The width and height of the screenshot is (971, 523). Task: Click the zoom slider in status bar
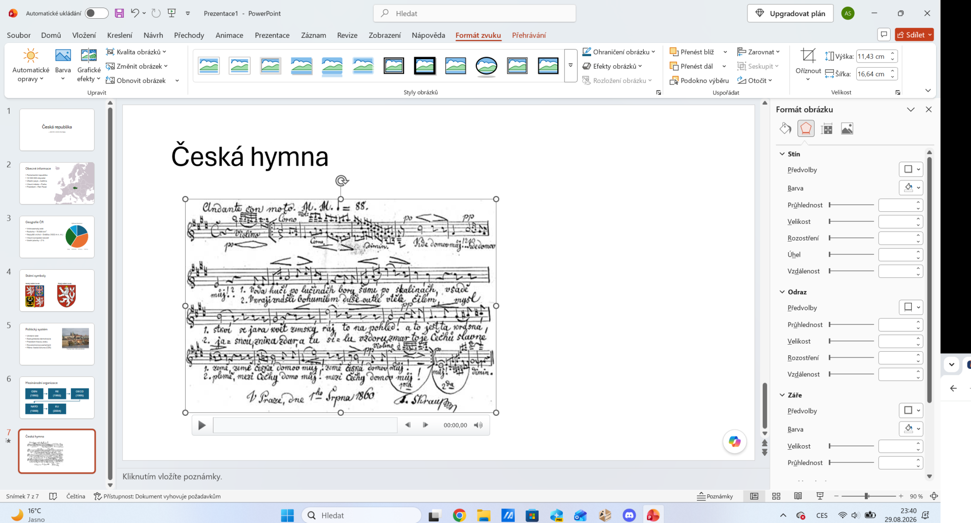point(868,496)
